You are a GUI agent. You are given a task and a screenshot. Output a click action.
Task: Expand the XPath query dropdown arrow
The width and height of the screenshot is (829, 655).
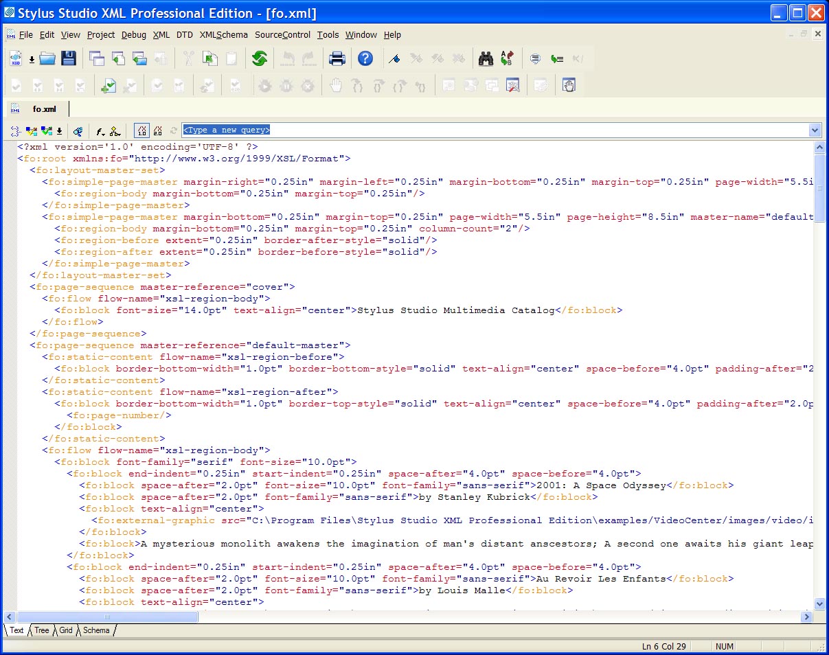click(815, 130)
